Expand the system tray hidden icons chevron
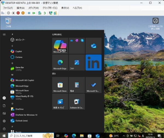164x138 pixels. 124,136
